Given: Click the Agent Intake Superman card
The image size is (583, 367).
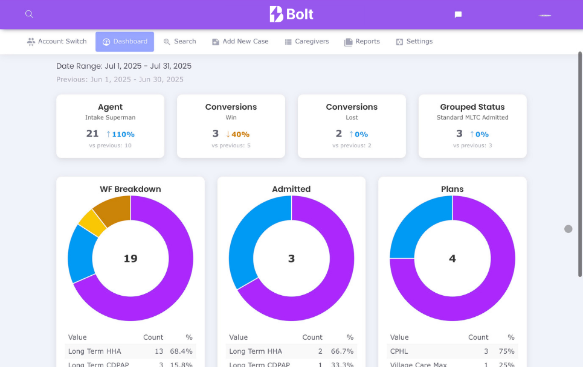Looking at the screenshot, I should [110, 126].
